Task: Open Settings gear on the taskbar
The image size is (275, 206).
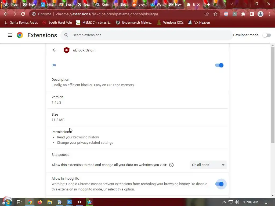Action: (x=79, y=202)
